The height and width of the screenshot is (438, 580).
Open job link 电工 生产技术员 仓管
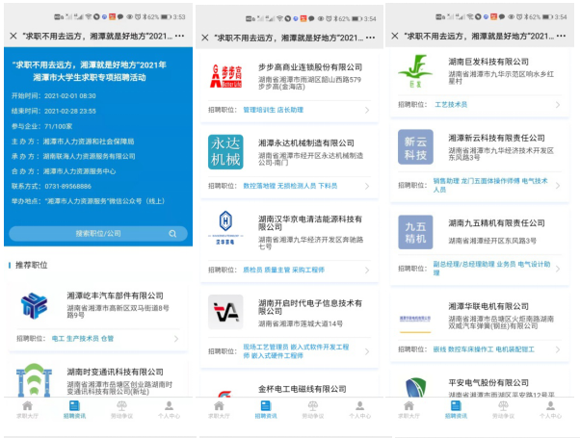(83, 339)
